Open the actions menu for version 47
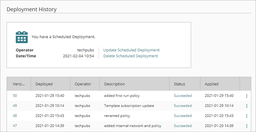Image resolution: width=256 pixels, height=132 pixels. [x=247, y=126]
